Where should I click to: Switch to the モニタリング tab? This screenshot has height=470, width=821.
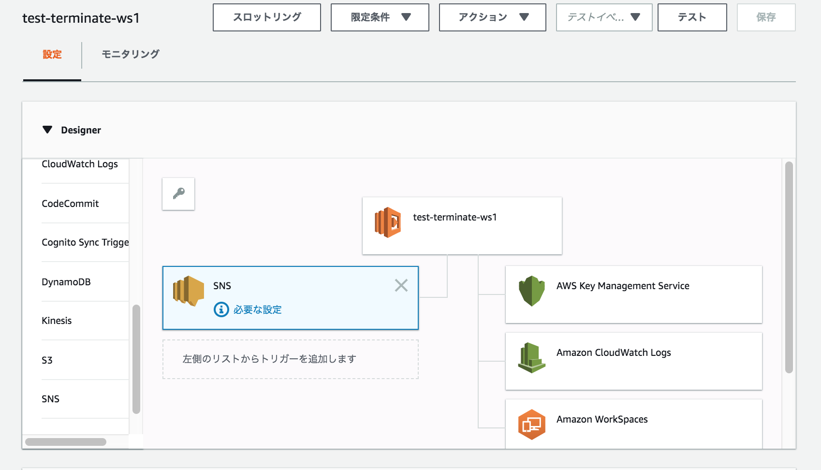coord(131,54)
